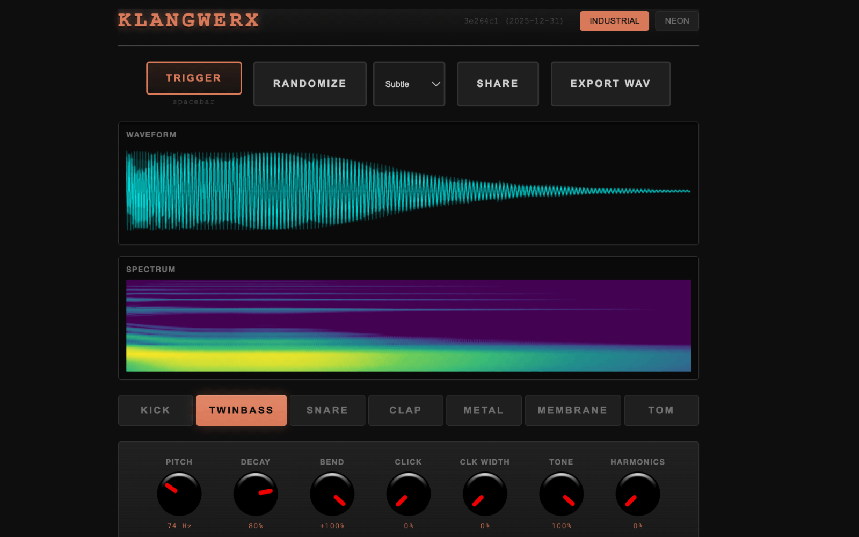Adjust the PITCH knob
The height and width of the screenshot is (537, 859).
point(179,493)
